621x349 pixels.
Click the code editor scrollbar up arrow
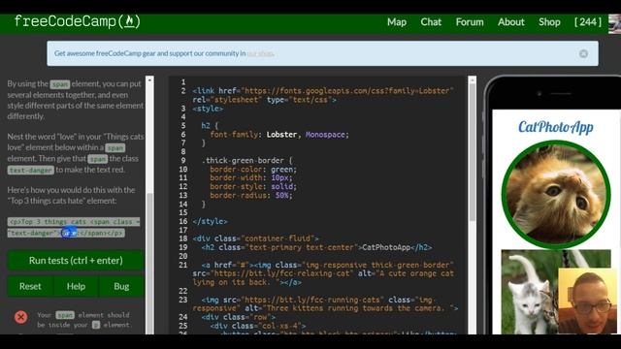coord(473,80)
